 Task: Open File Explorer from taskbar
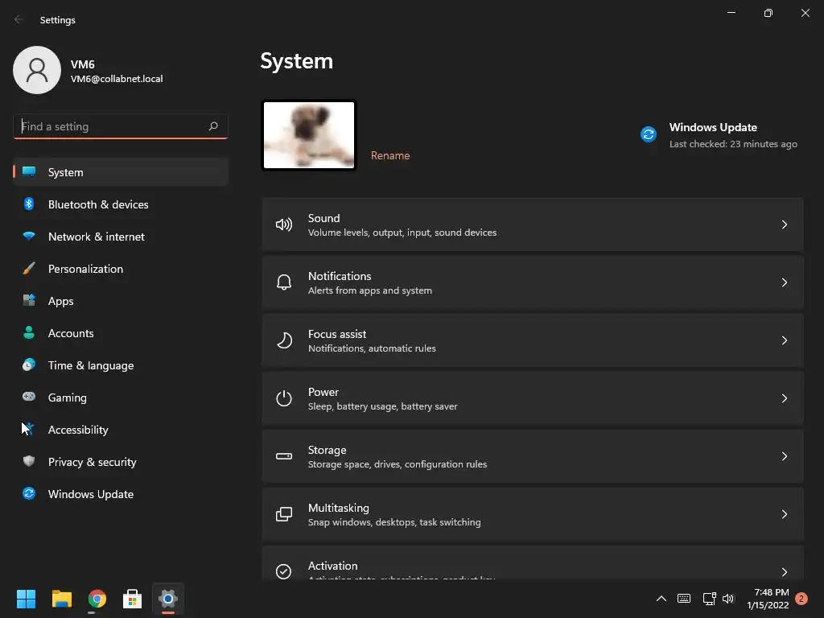point(61,599)
